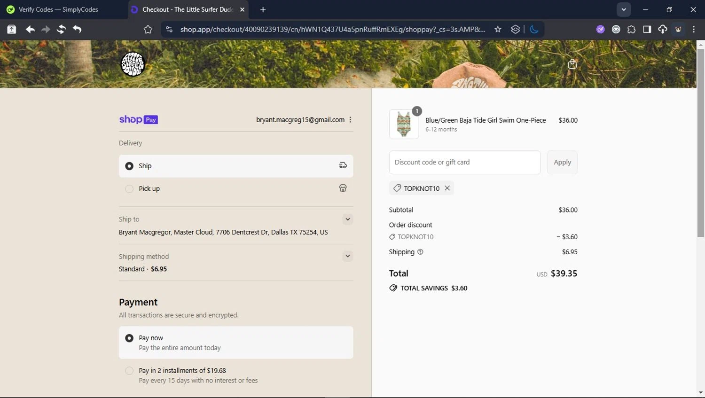Click the '– $3.60' order discount amount
Screen dimensions: 705x398
[567, 237]
